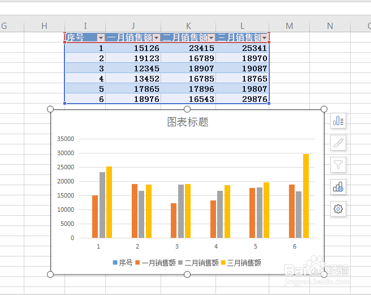Viewport: 371px width, 295px height.
Task: Click the gray bar in group 4
Action: [220, 214]
